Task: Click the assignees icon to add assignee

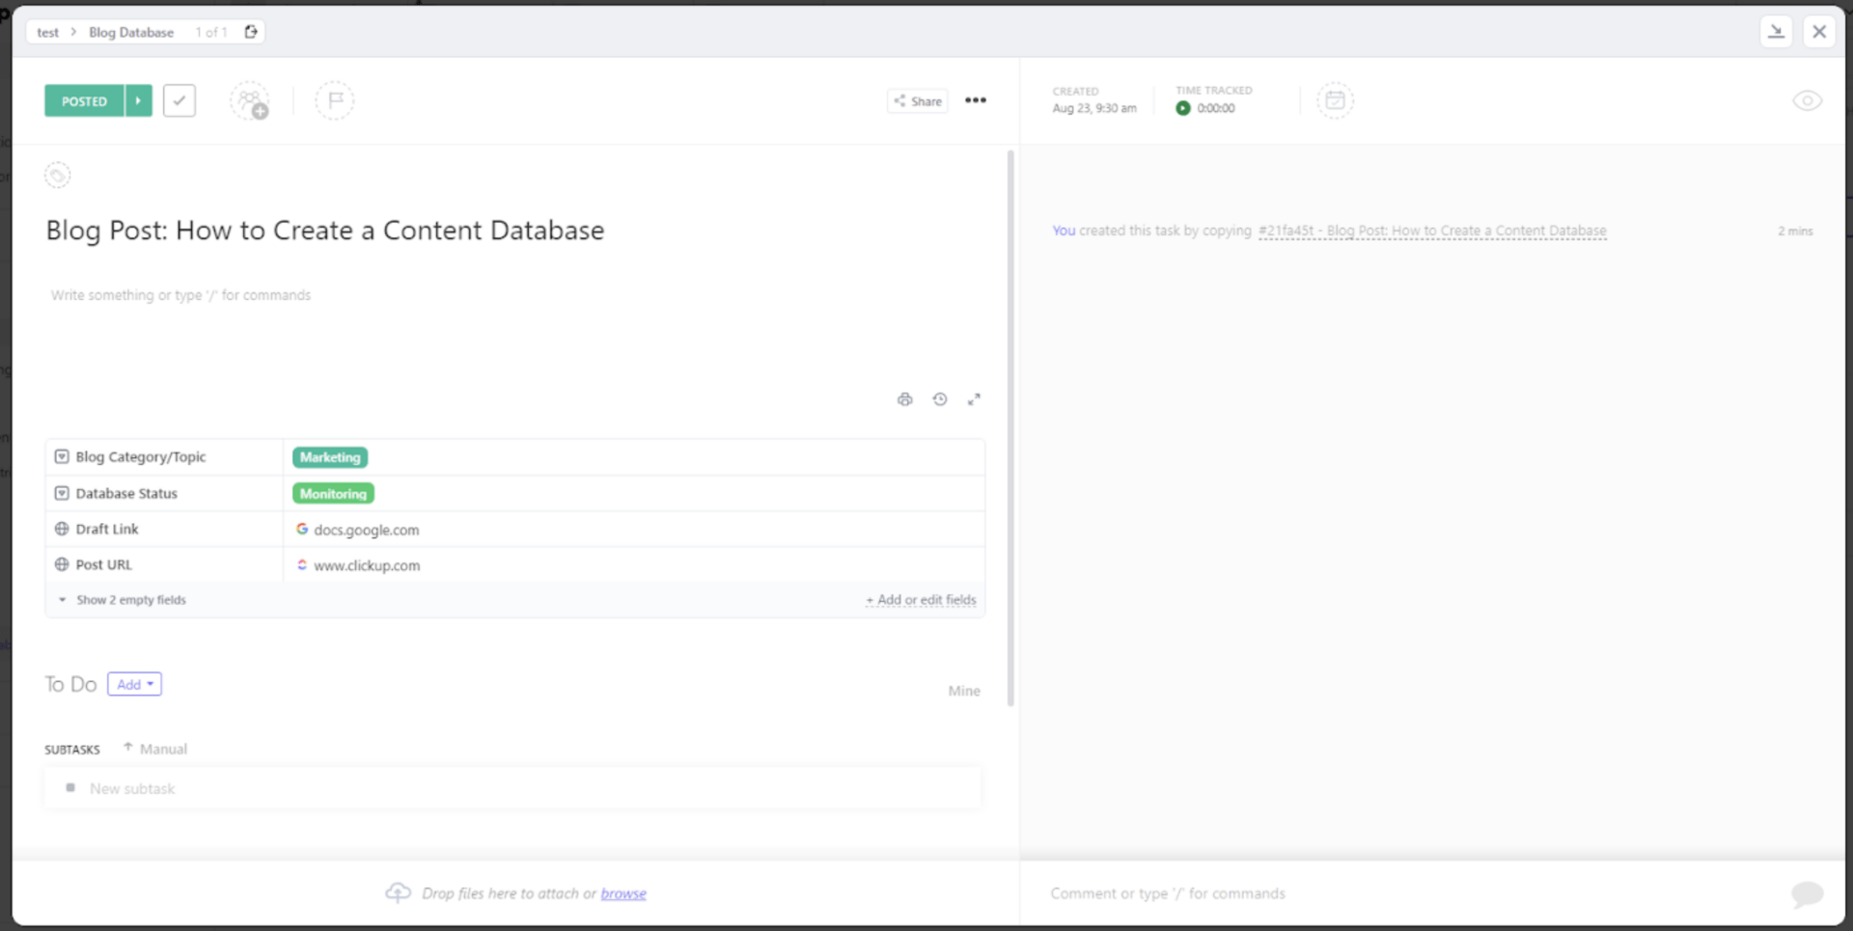Action: point(249,100)
